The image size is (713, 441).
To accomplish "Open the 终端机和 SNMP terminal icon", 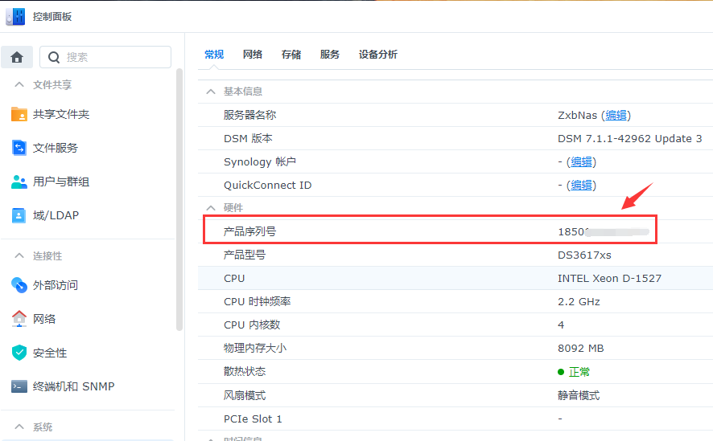I will click(x=19, y=386).
